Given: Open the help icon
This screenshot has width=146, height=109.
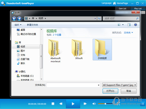Looking at the screenshot, I should (x=136, y=25).
